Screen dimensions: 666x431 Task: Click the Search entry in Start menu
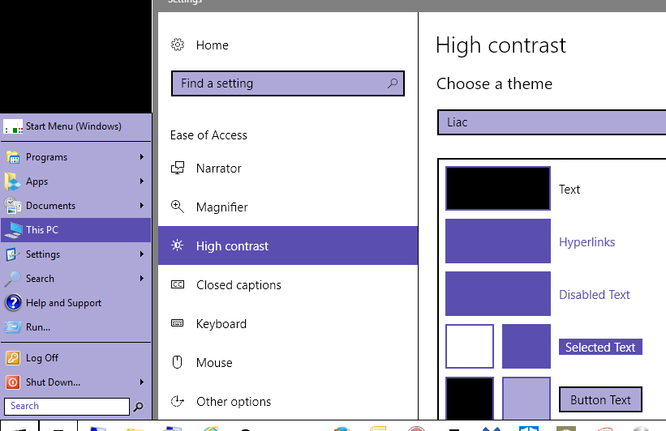click(x=75, y=278)
